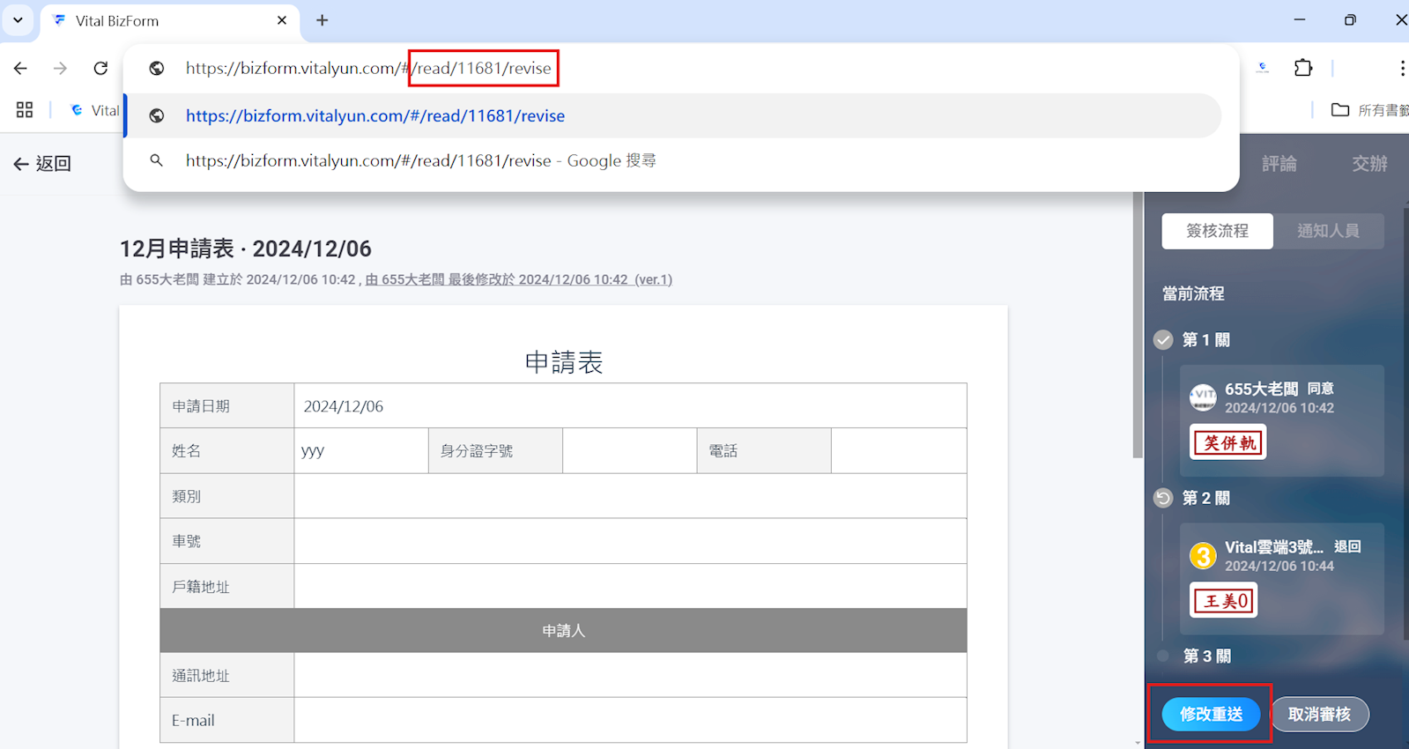Open the tab search dropdown arrow
The height and width of the screenshot is (749, 1409).
[x=18, y=20]
